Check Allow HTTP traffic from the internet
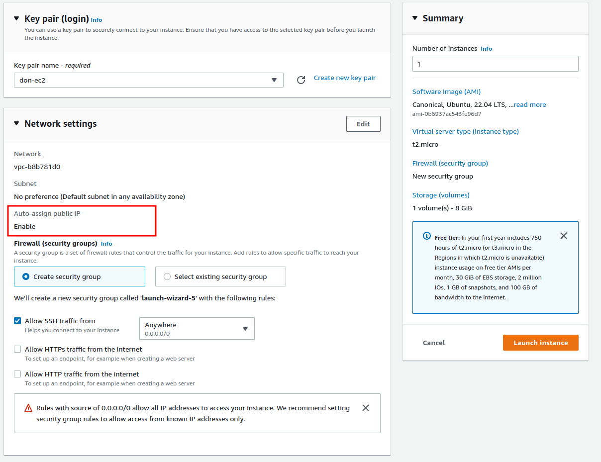Viewport: 601px width, 462px height. [17, 374]
